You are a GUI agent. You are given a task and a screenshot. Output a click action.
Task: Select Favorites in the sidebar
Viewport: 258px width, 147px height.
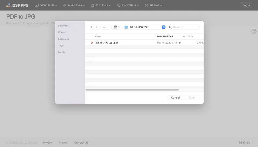pos(63,25)
